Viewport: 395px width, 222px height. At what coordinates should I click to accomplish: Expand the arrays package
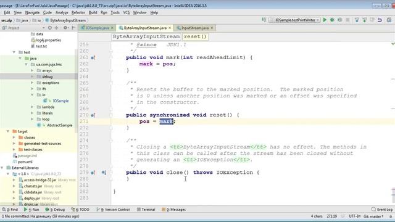[x=32, y=70]
